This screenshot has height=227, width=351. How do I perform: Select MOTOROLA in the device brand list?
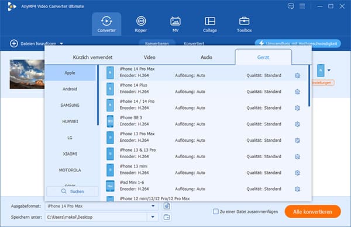pos(70,170)
